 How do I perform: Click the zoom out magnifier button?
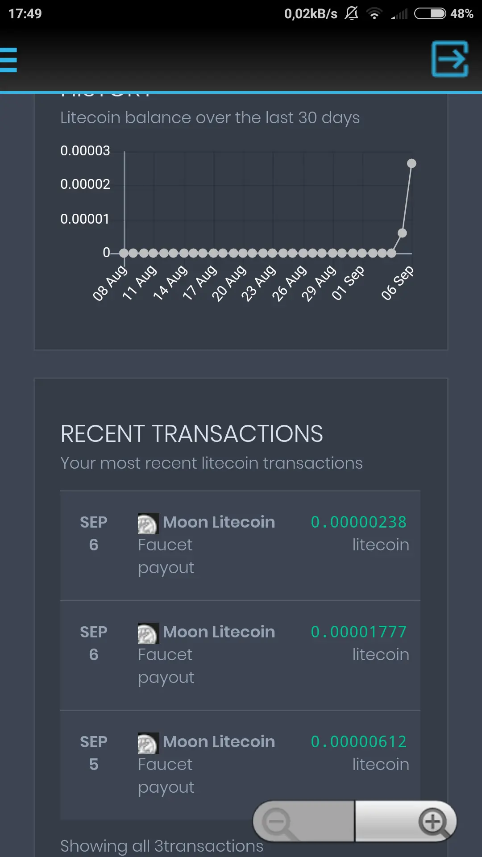pyautogui.click(x=278, y=822)
